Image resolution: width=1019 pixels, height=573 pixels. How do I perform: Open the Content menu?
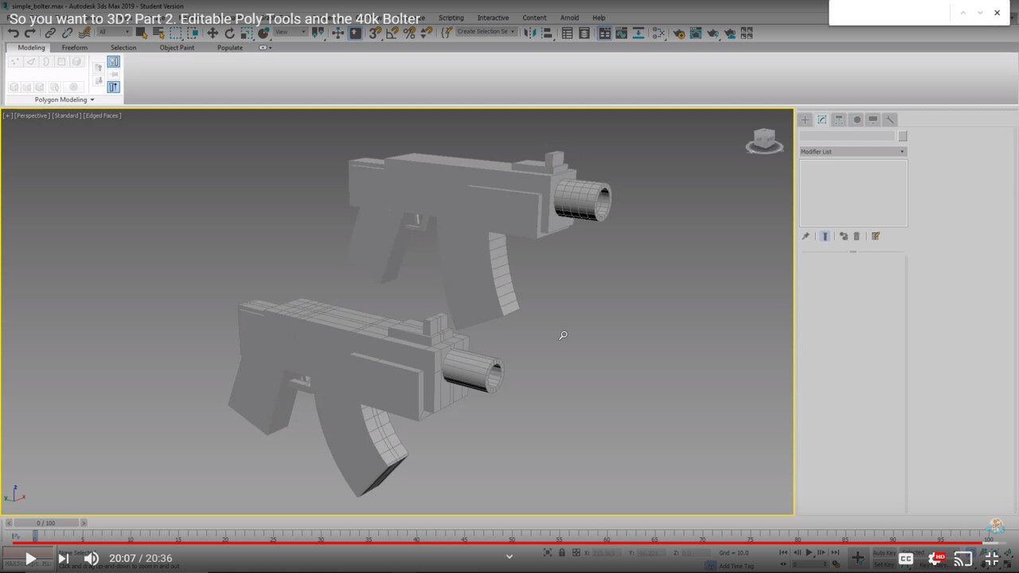pos(534,18)
